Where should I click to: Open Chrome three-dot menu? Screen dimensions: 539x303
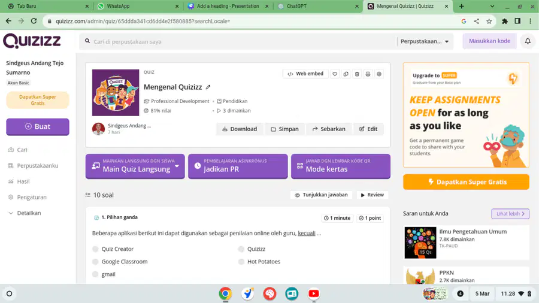pos(531,22)
